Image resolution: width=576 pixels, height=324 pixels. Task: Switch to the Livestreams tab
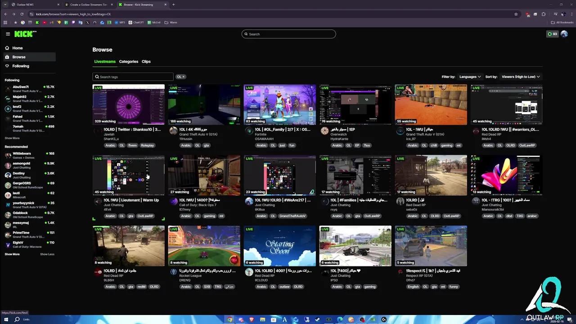click(x=105, y=61)
